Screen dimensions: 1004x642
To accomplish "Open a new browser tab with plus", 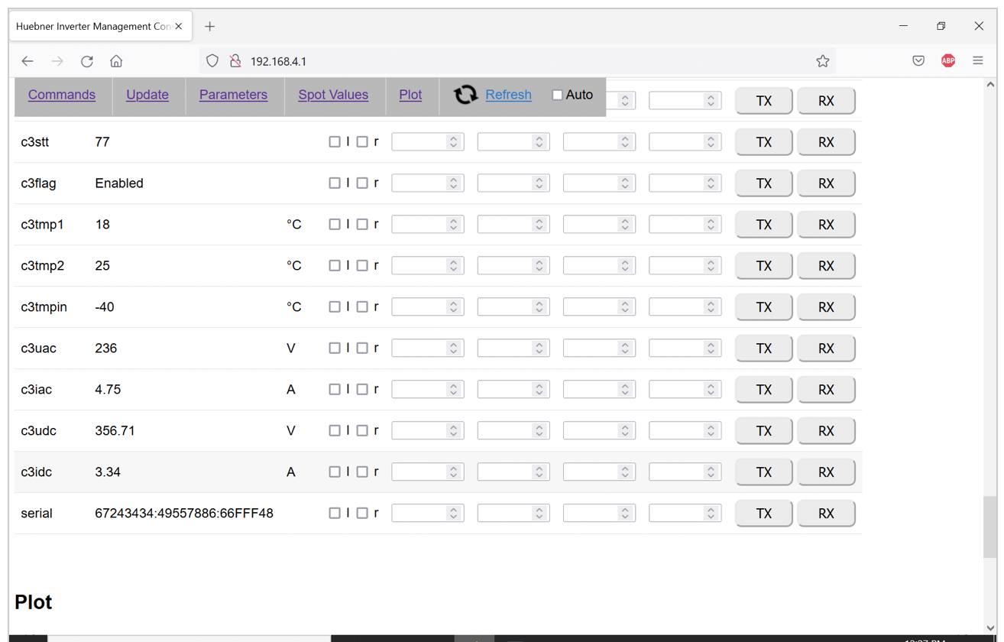I will tap(210, 27).
